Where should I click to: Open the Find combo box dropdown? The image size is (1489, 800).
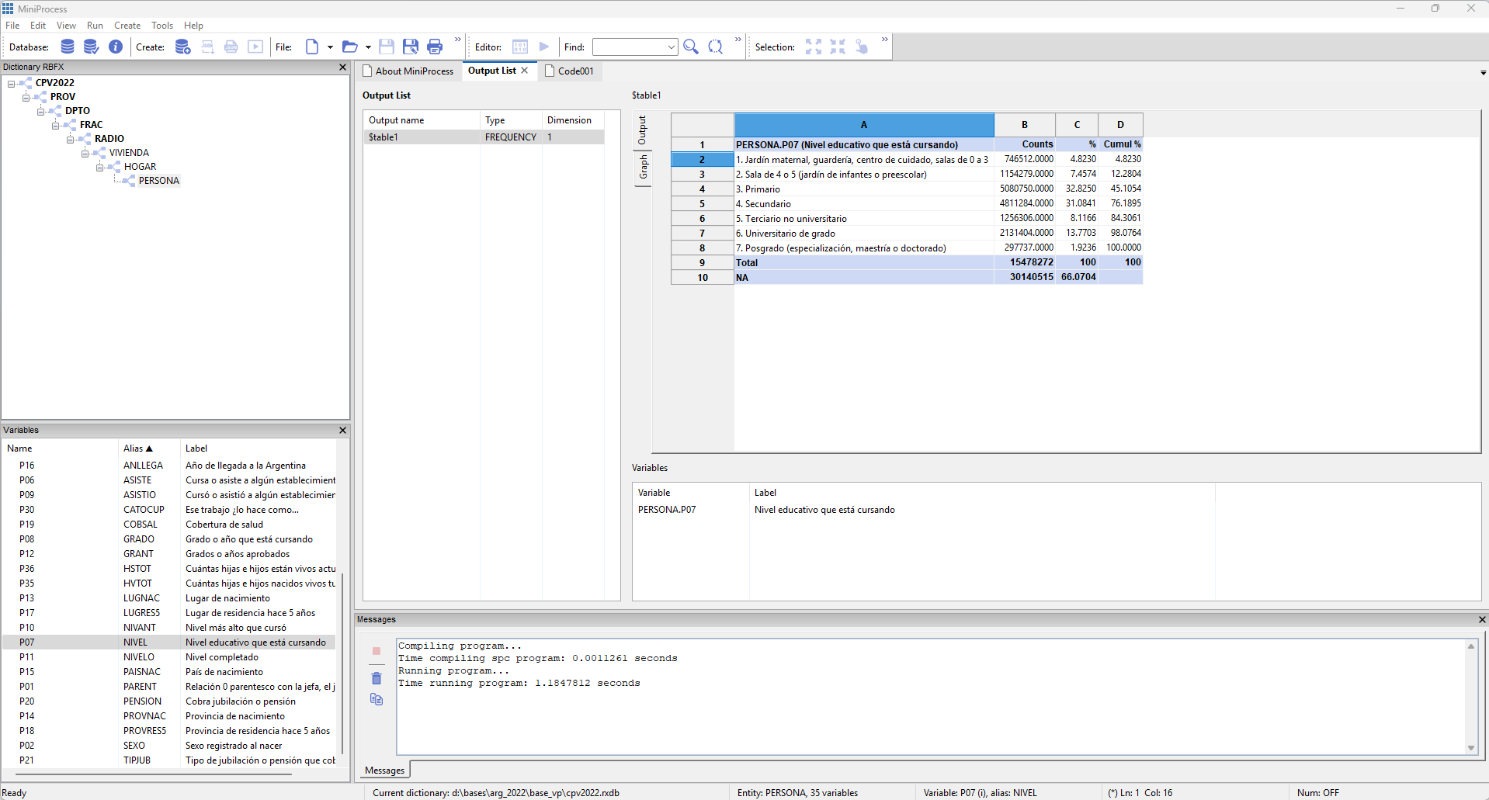[x=671, y=47]
